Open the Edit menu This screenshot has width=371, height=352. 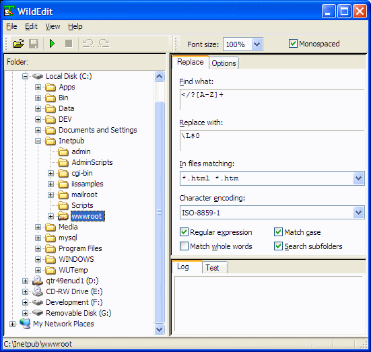pos(31,26)
